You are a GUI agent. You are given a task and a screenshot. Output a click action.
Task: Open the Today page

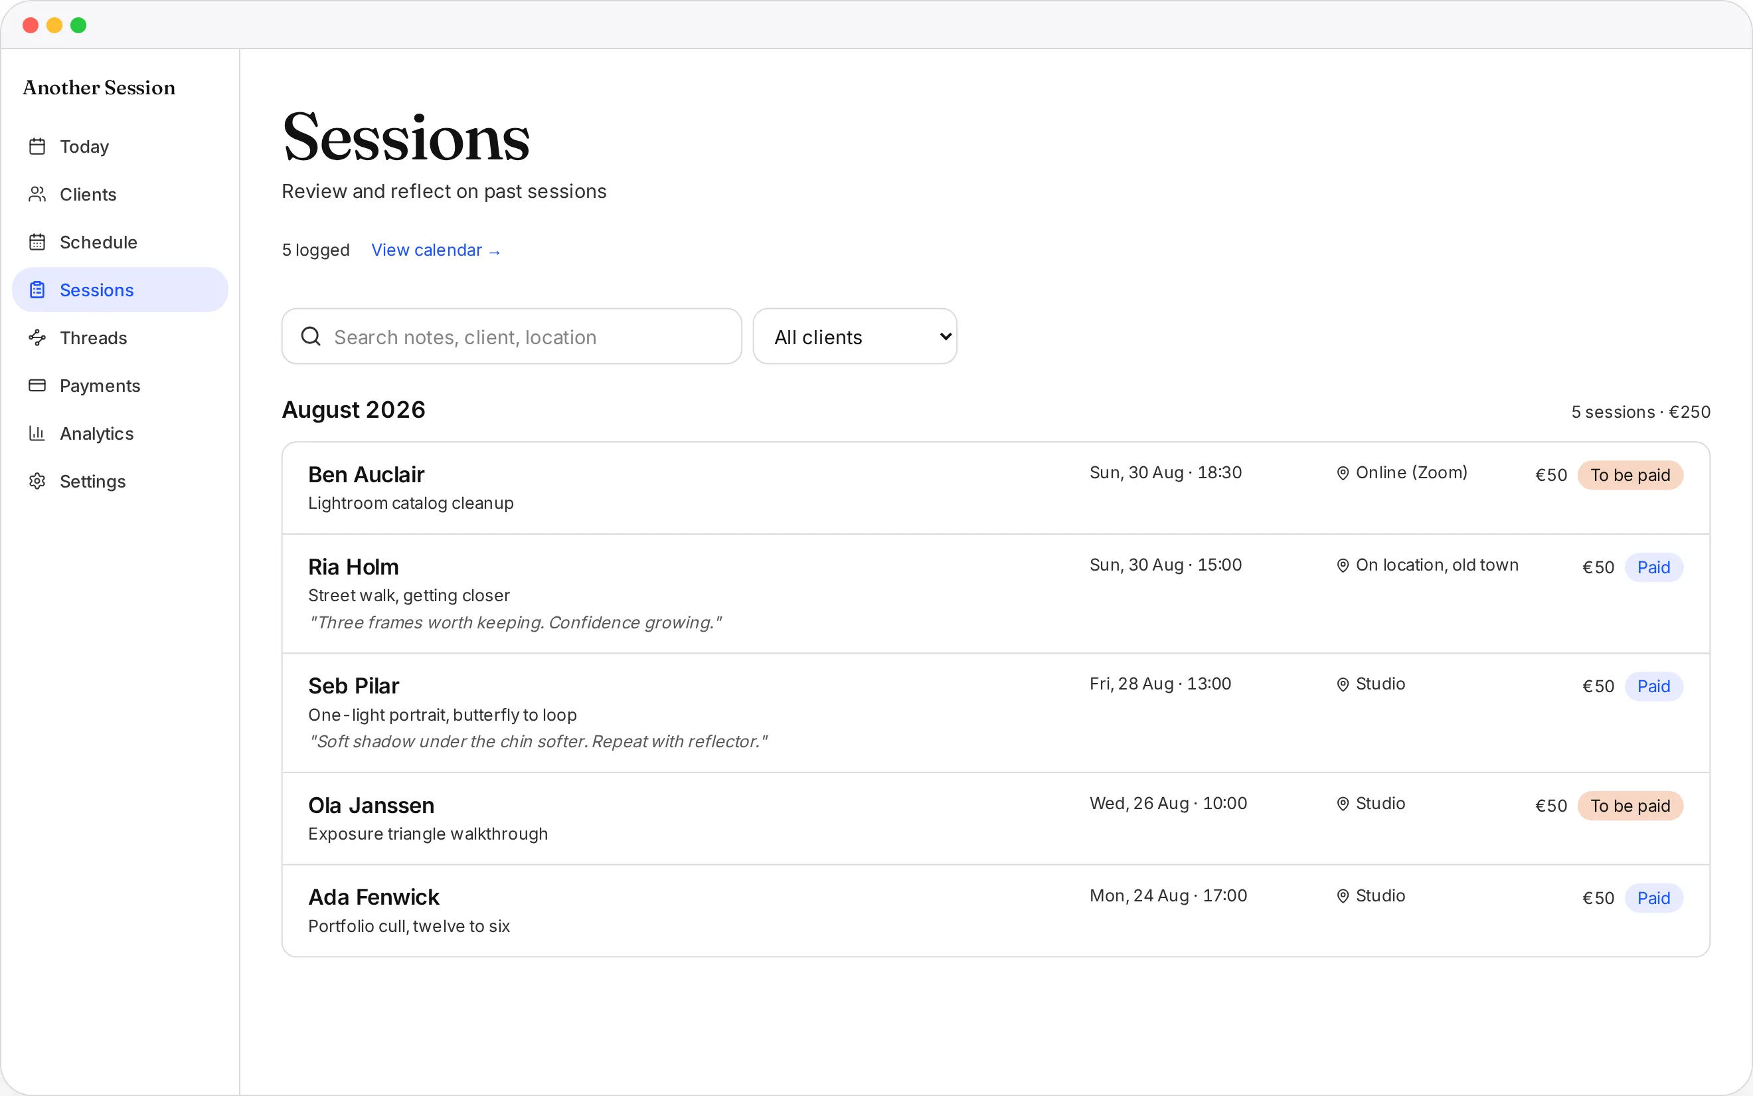click(x=120, y=146)
